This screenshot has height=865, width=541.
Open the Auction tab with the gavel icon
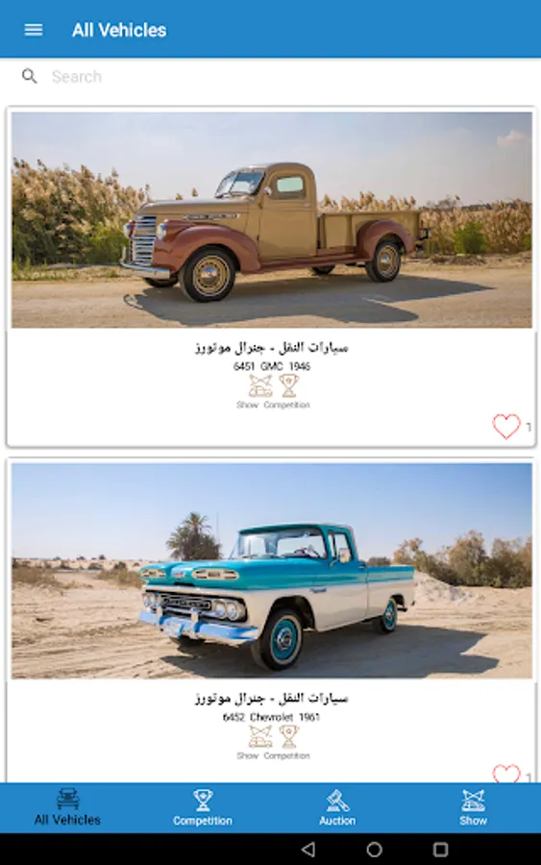pyautogui.click(x=337, y=807)
